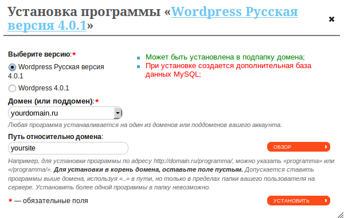Click the resize grip at the dialog corner

pyautogui.click(x=340, y=215)
